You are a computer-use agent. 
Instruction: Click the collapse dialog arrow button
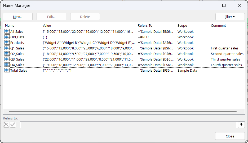coord(241,125)
